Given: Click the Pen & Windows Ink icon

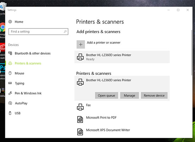Looking at the screenshot, I should [x=10, y=93].
